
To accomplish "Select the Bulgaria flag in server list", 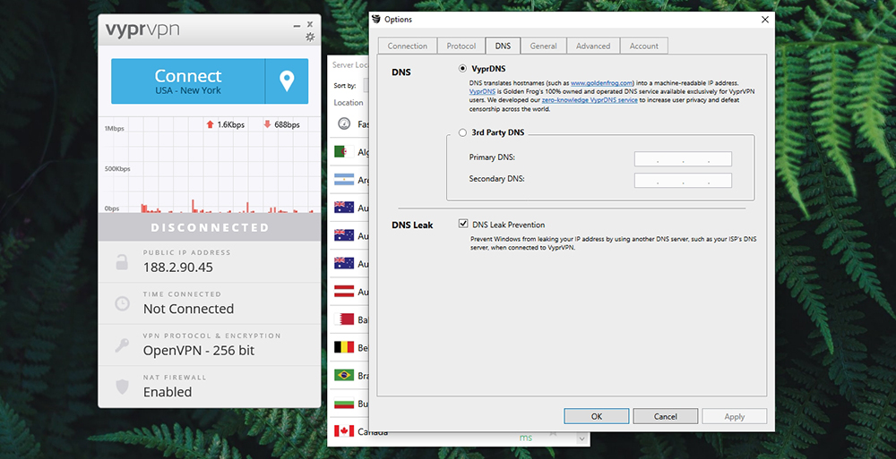I will pyautogui.click(x=344, y=403).
